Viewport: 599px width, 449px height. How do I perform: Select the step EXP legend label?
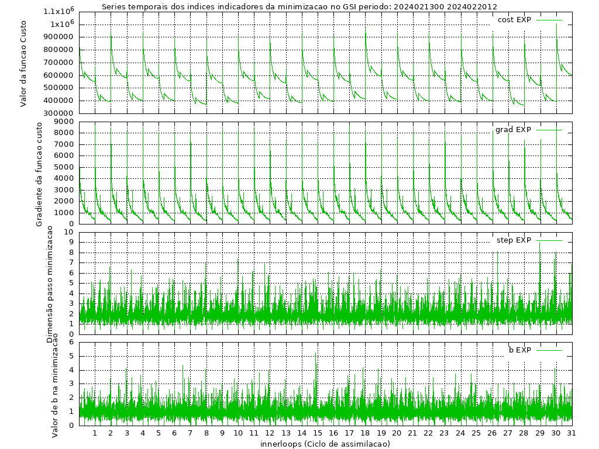tap(514, 240)
